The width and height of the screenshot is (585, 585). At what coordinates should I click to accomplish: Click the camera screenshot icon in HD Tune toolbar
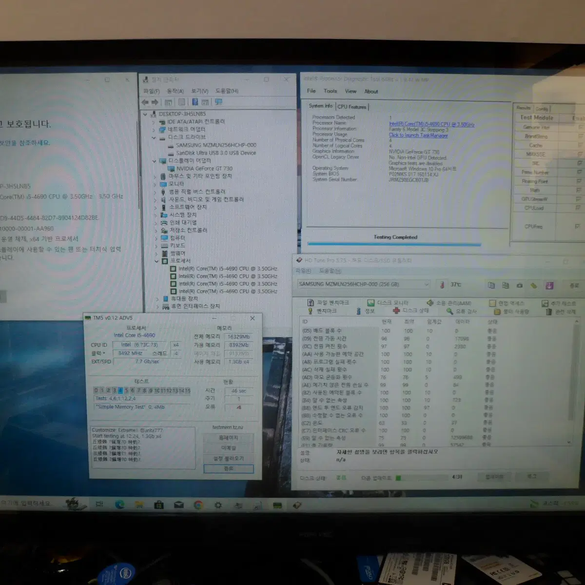pyautogui.click(x=520, y=285)
